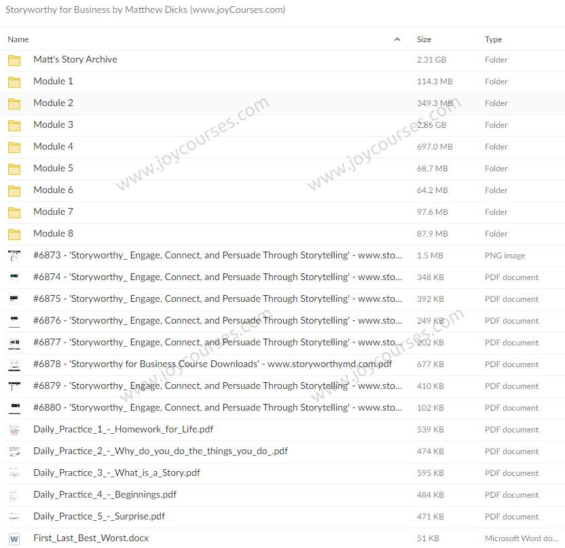Click the Module 1 folder icon
The width and height of the screenshot is (565, 548).
pos(14,82)
